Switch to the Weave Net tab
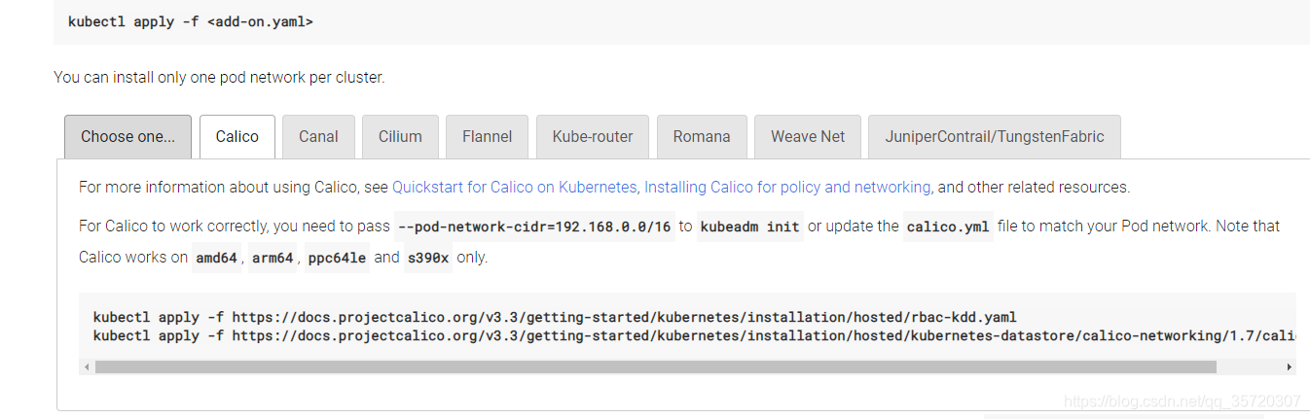Screen dimensions: 1310x419 (808, 137)
